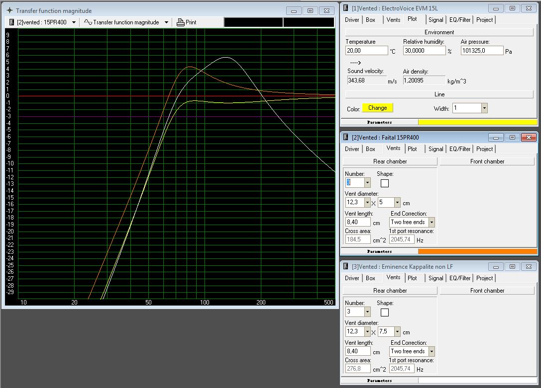Click the Environment section header
This screenshot has height=388, width=541.
(439, 32)
